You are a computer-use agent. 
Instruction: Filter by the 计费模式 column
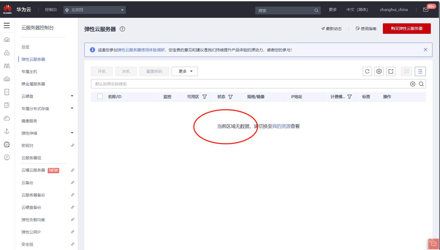click(x=350, y=97)
